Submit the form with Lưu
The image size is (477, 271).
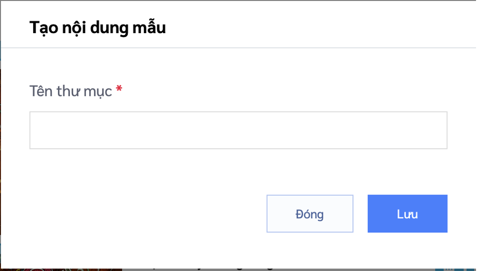[x=407, y=213]
